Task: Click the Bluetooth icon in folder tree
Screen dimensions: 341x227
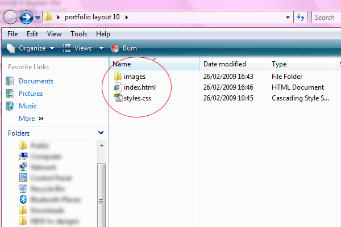Action: pyautogui.click(x=23, y=199)
